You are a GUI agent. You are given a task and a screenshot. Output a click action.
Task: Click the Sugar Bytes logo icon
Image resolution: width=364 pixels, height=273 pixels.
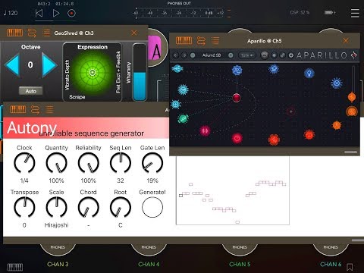point(354,55)
